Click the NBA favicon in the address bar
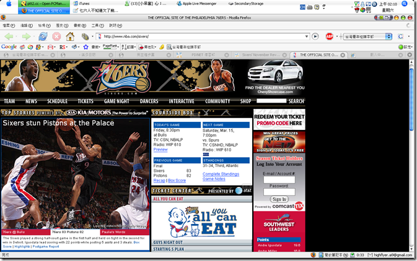 [x=100, y=36]
